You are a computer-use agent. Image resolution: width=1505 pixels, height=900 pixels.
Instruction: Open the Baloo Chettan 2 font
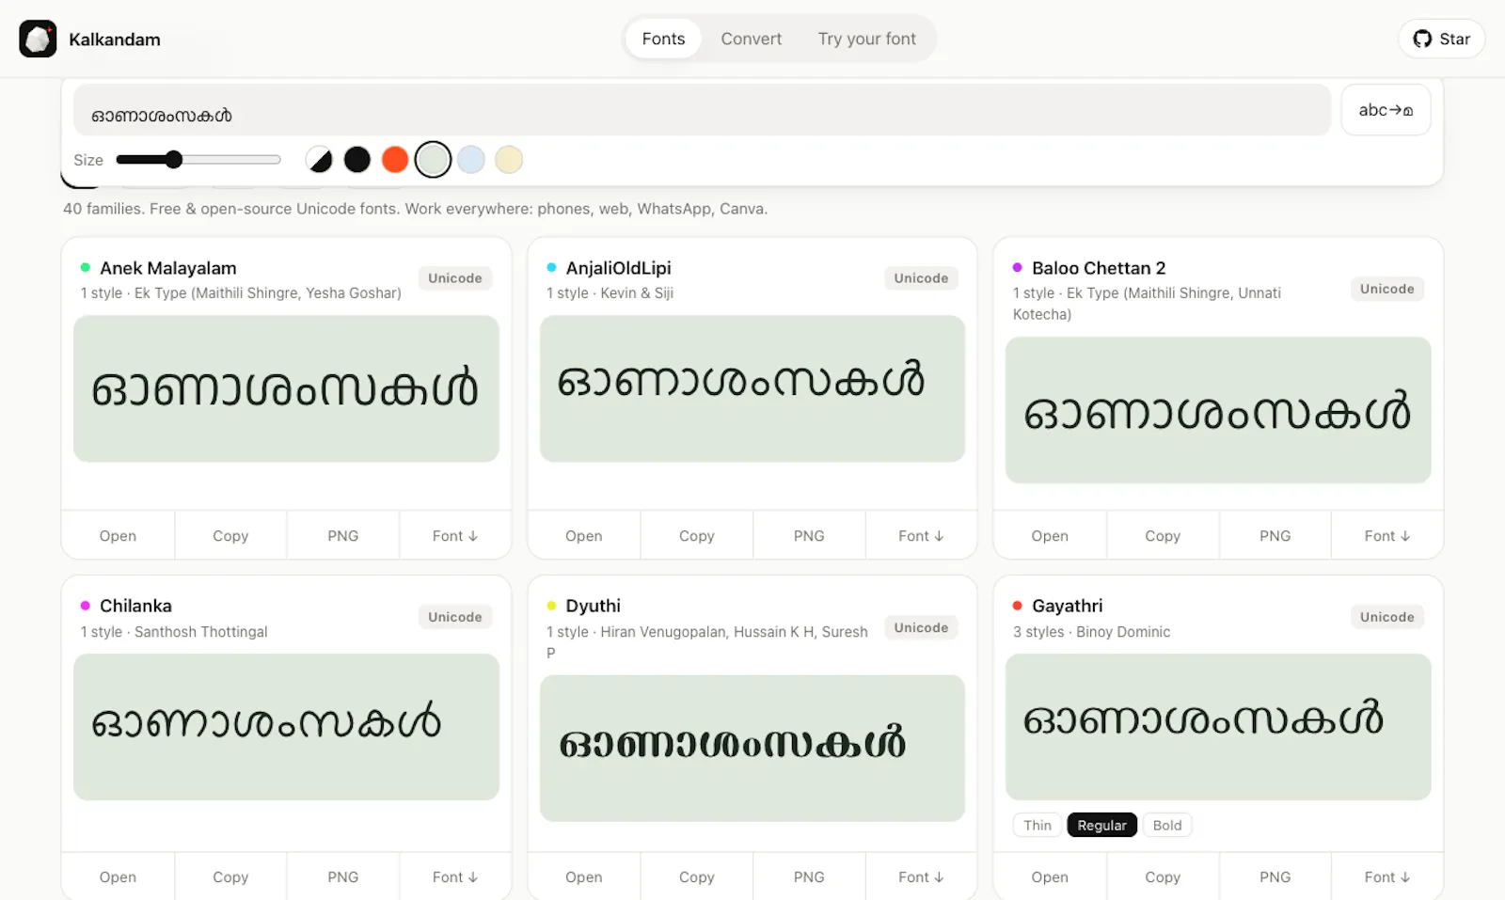coord(1050,536)
